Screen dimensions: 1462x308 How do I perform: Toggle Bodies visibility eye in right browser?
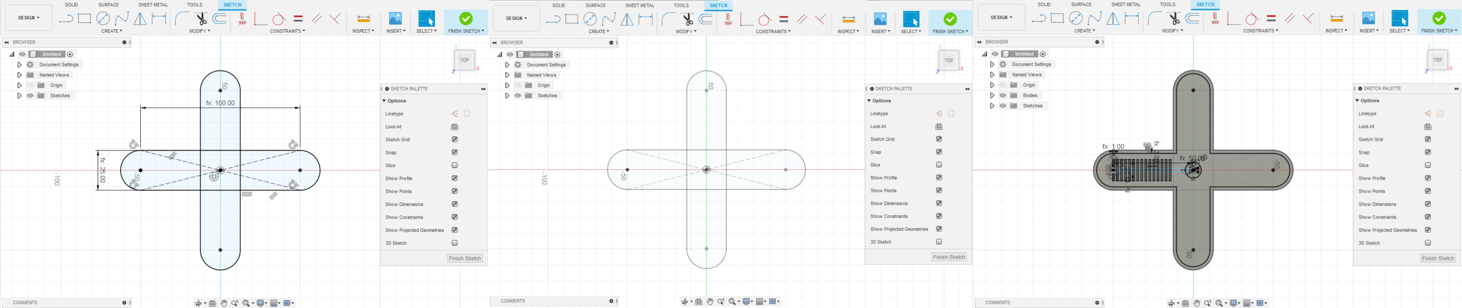(x=1003, y=95)
